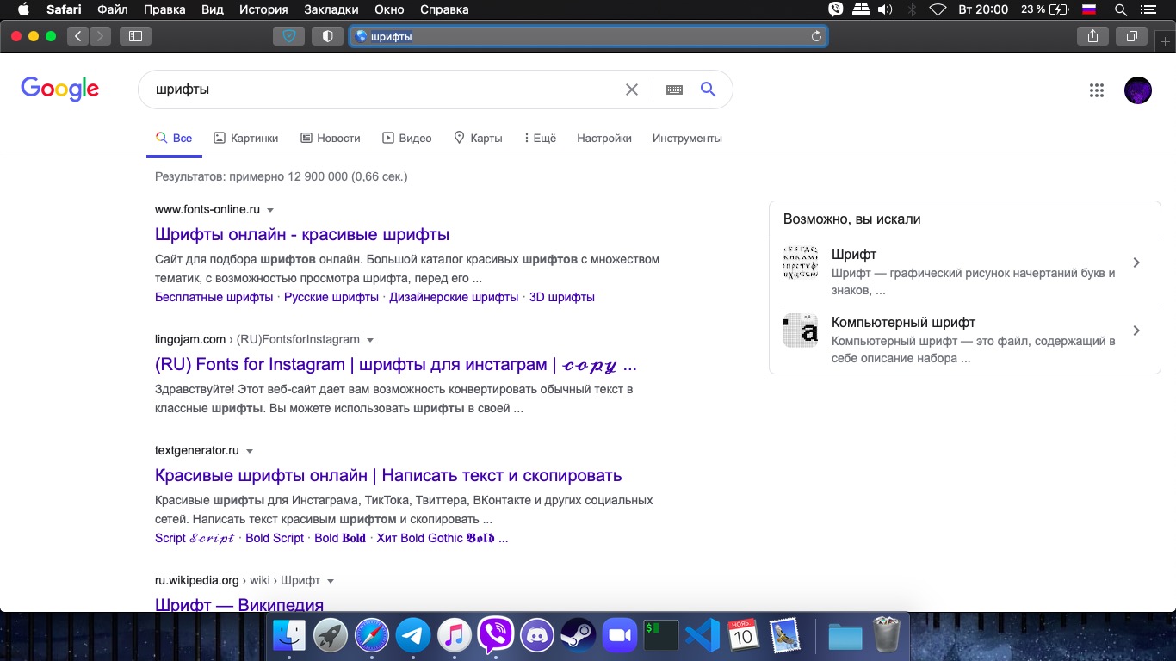Follow the 3D шрифты sitelink
The image size is (1176, 661).
pos(562,297)
